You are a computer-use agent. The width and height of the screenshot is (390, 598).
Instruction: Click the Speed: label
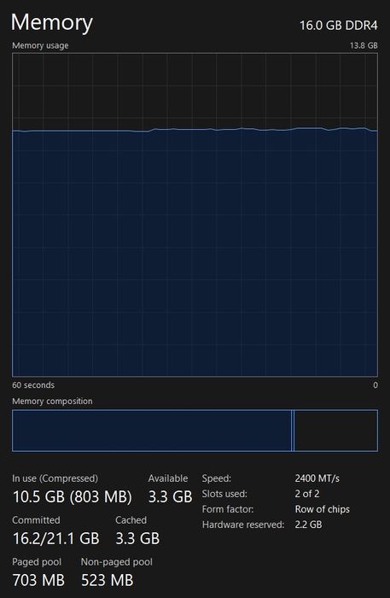(217, 478)
